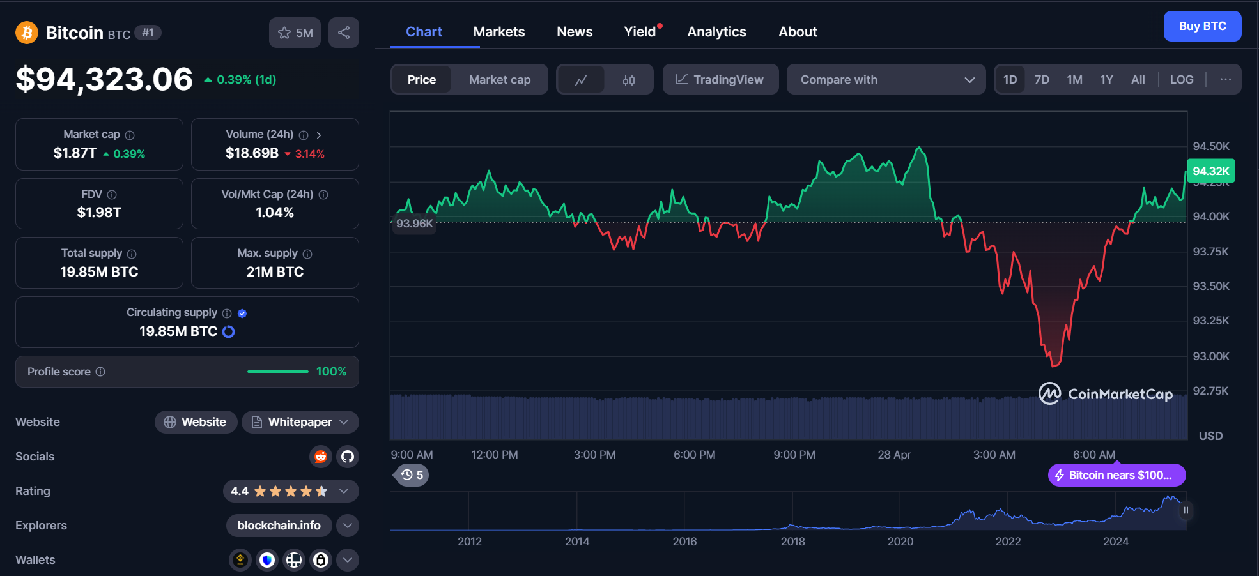Open the Bitcoin nears $100 news badge
This screenshot has width=1259, height=576.
(x=1116, y=475)
